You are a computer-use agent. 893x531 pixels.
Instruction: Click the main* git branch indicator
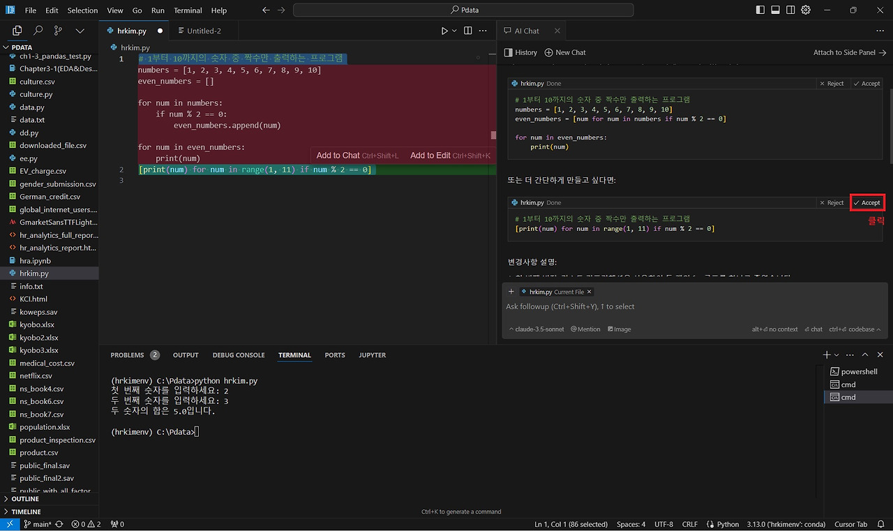coord(38,524)
